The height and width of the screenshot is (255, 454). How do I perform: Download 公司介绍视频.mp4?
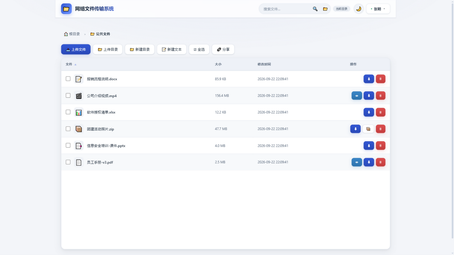coord(369,95)
